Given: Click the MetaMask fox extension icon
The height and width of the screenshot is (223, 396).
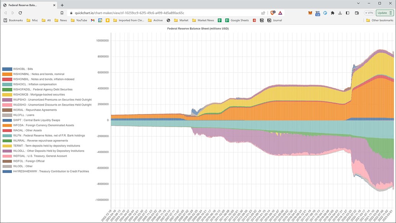Looking at the screenshot, I should (310, 13).
